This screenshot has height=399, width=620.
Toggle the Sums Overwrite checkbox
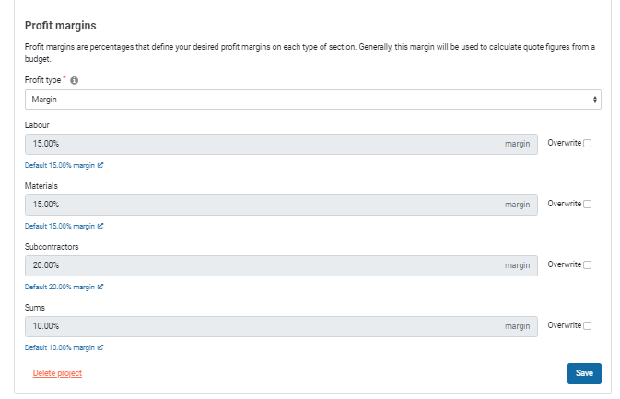coord(587,326)
